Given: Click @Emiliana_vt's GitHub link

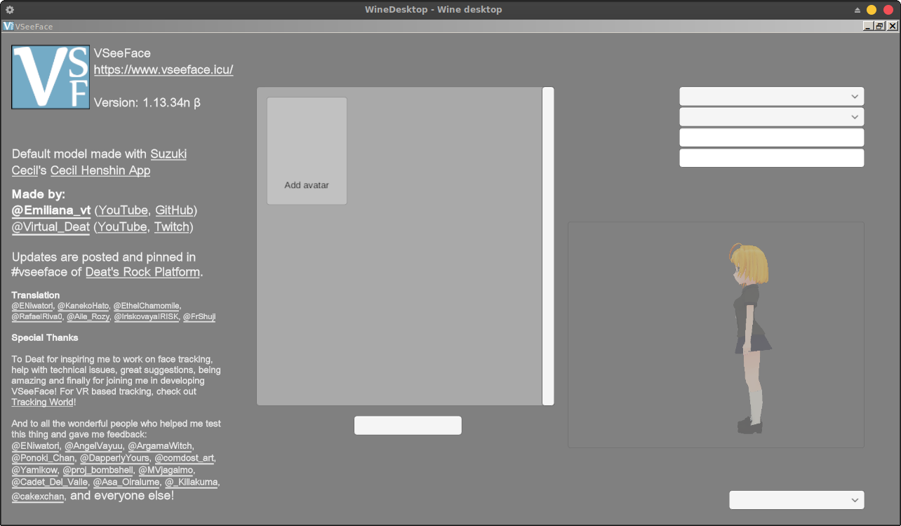Looking at the screenshot, I should point(174,210).
